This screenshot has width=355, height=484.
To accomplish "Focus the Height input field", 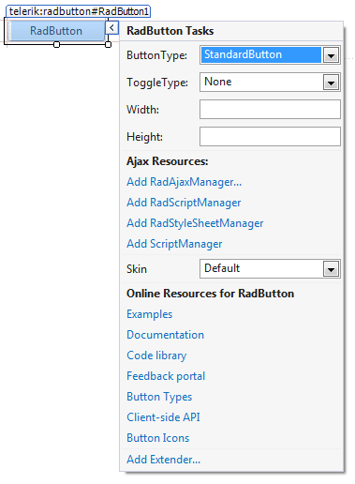I will click(x=270, y=136).
